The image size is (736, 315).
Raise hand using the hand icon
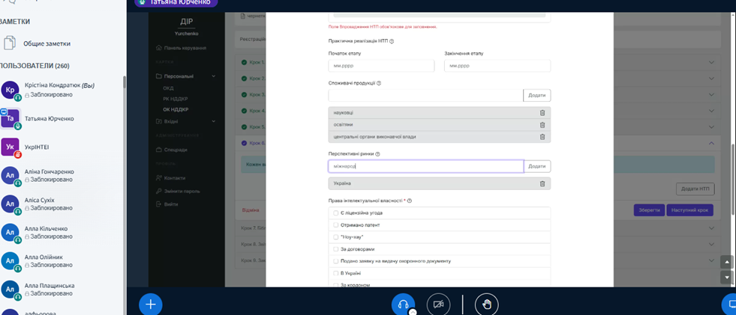(x=486, y=305)
